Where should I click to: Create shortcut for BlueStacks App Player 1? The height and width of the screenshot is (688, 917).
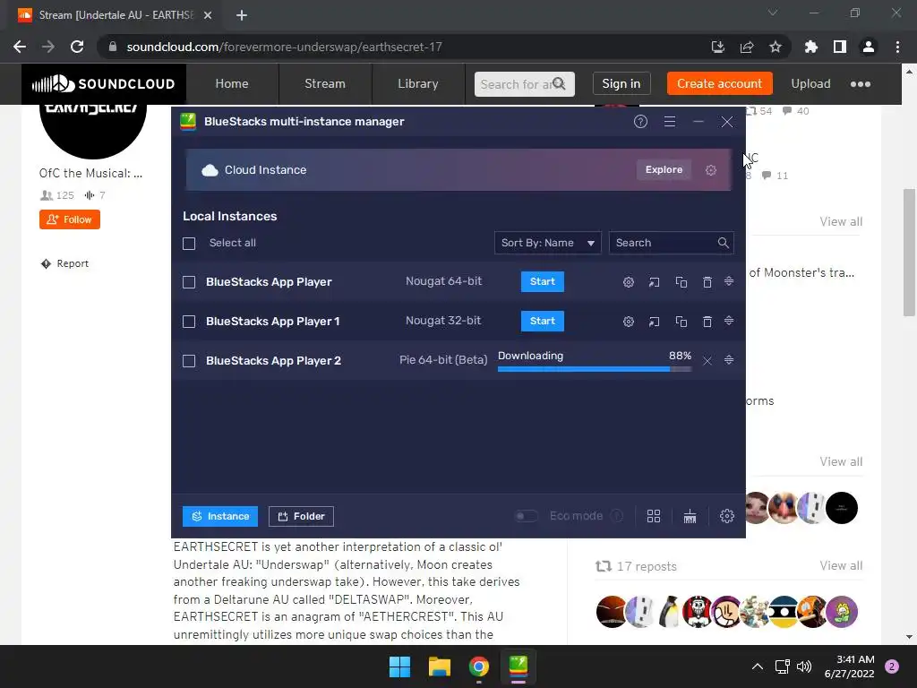[x=654, y=322]
